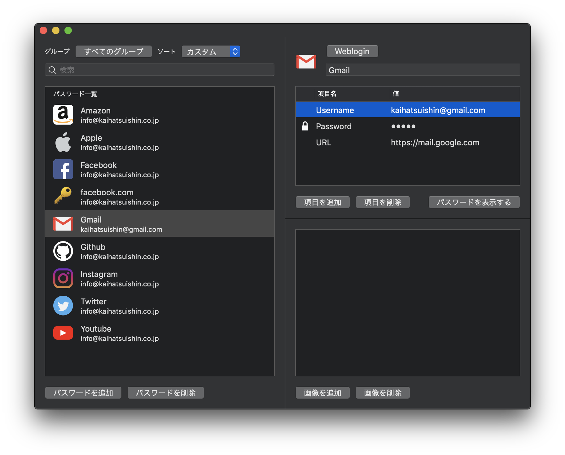Viewport: 565px width, 455px height.
Task: Click the Github octocat icon
Action: pyautogui.click(x=63, y=251)
